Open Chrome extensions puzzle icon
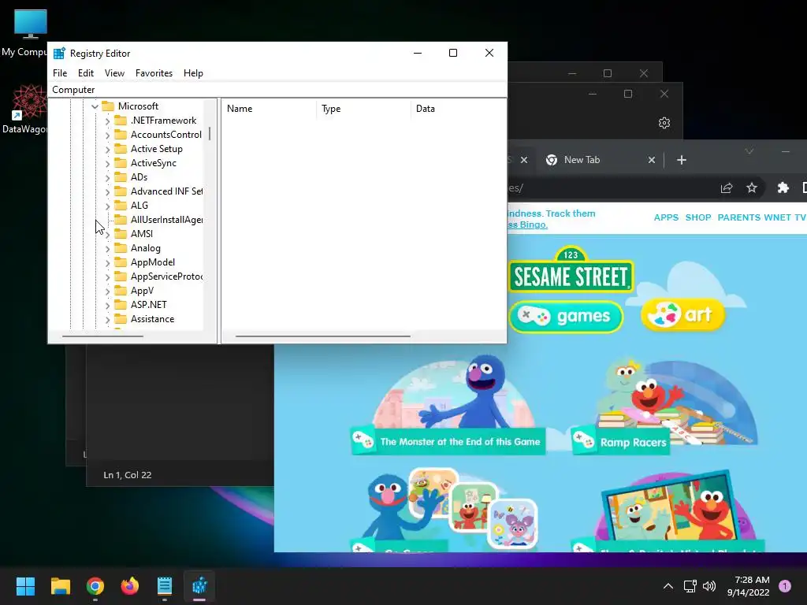The width and height of the screenshot is (807, 605). click(x=783, y=187)
